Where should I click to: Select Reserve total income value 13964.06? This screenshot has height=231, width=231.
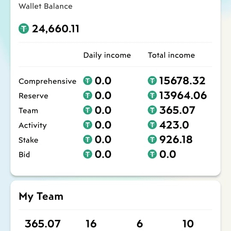pyautogui.click(x=183, y=95)
